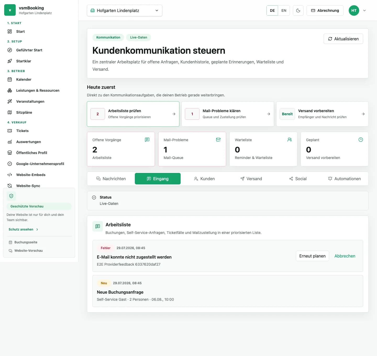Click the Neu badge
The height and width of the screenshot is (356, 377).
click(104, 283)
